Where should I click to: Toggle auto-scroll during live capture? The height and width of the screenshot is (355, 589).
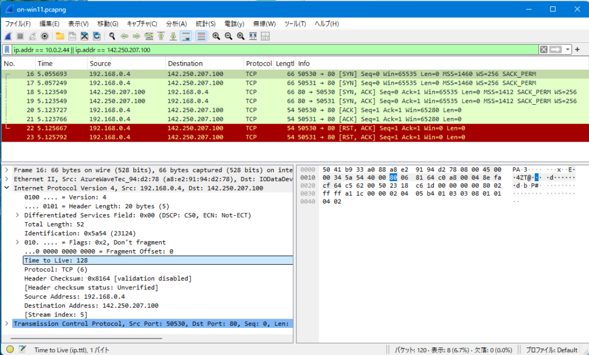point(186,36)
